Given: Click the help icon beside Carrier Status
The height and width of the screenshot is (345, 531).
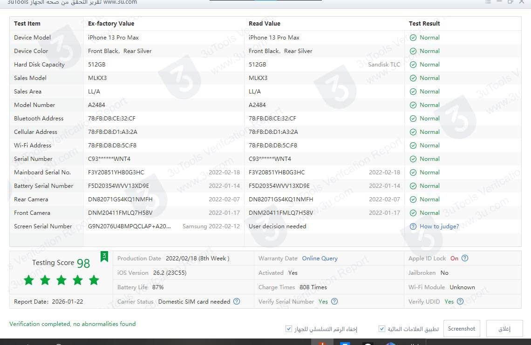Looking at the screenshot, I should (237, 301).
